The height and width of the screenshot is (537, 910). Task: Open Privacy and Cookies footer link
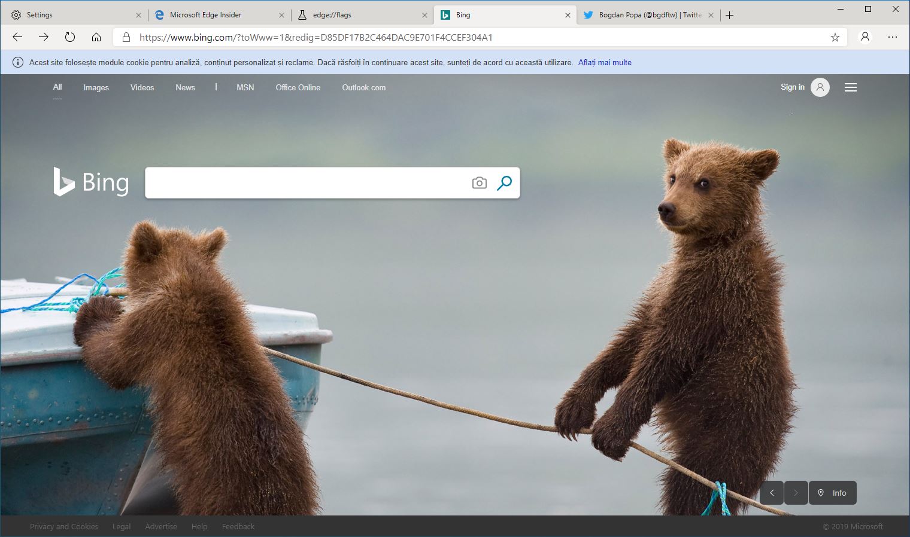pos(64,527)
